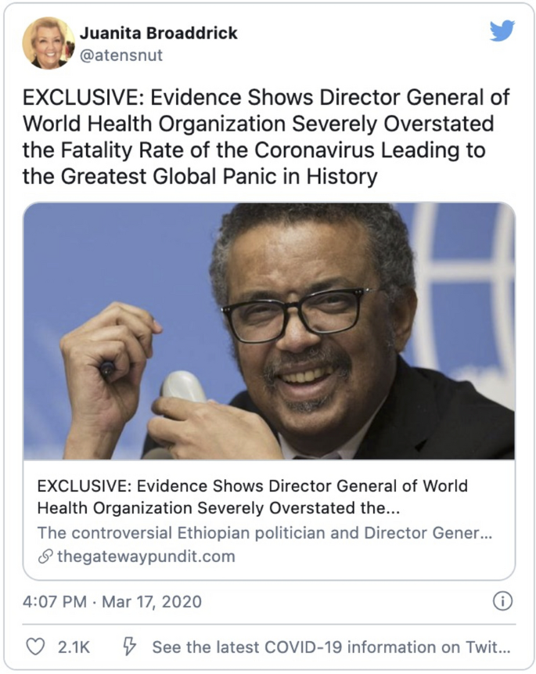Click the lightning bolt icon

[x=130, y=647]
